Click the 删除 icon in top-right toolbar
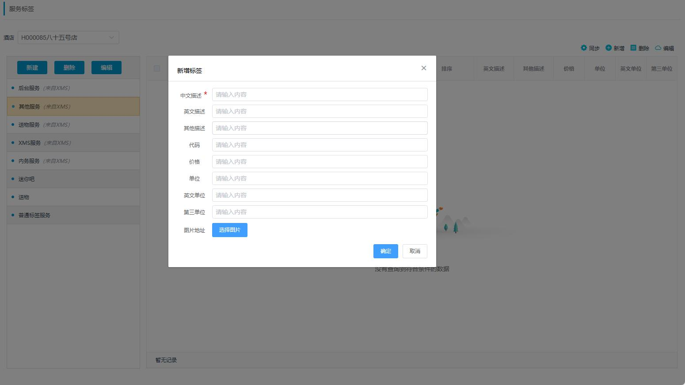685x385 pixels. [633, 48]
